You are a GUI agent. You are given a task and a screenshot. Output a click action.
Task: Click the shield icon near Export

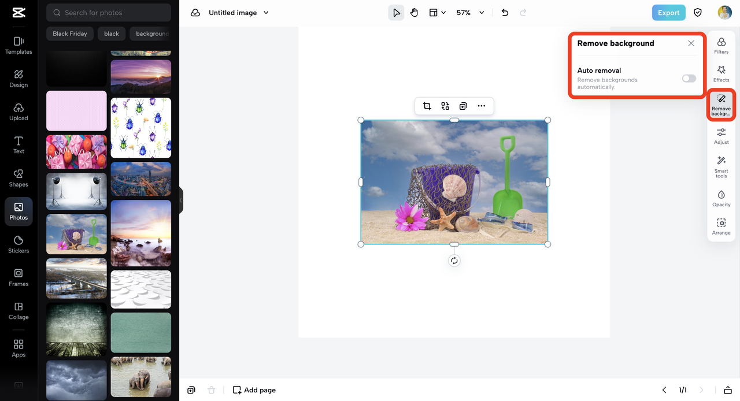point(698,13)
